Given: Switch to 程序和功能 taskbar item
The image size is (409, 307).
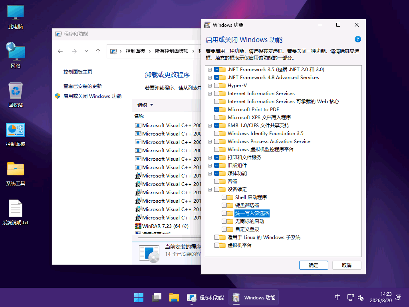Looking at the screenshot, I should click(x=205, y=297).
